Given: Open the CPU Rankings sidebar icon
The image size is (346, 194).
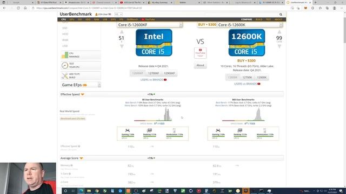Looking at the screenshot, I should 65,55.
